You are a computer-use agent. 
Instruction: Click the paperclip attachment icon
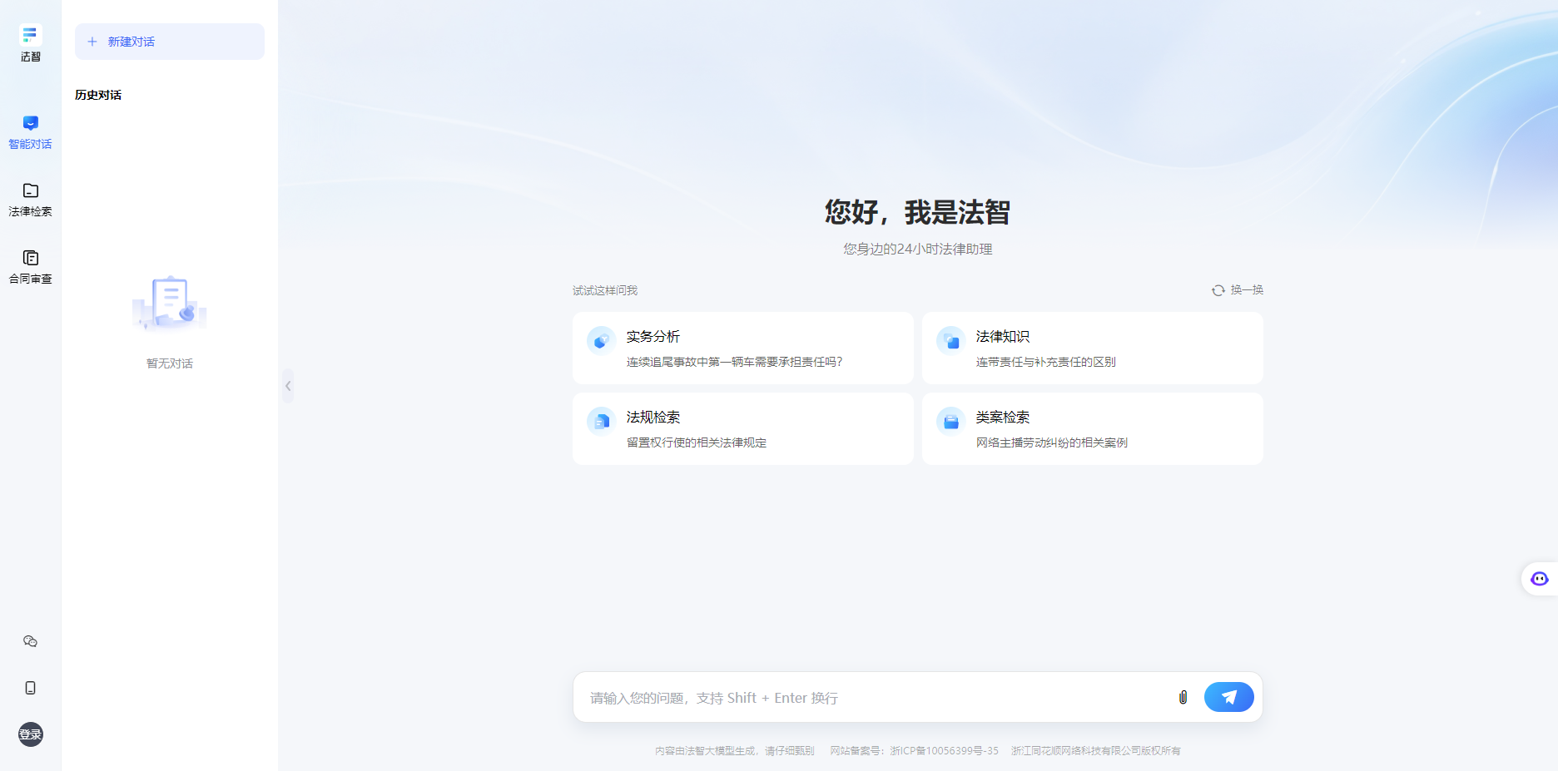[1183, 697]
